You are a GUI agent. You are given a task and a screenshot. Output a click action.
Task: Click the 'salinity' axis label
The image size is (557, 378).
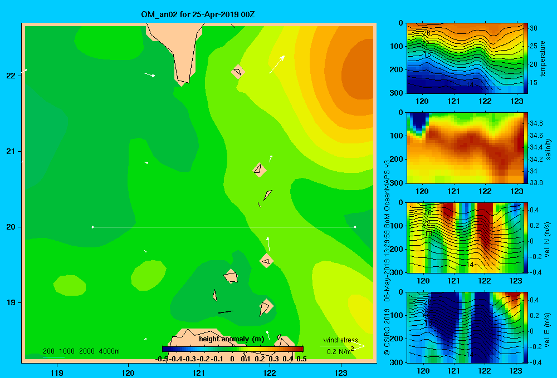tap(548, 149)
